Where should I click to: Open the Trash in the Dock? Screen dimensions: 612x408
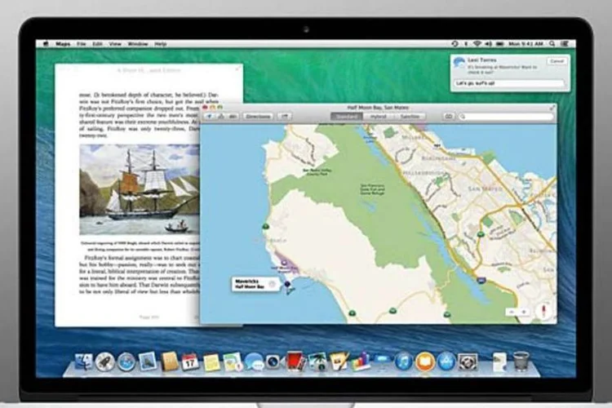[x=521, y=361]
